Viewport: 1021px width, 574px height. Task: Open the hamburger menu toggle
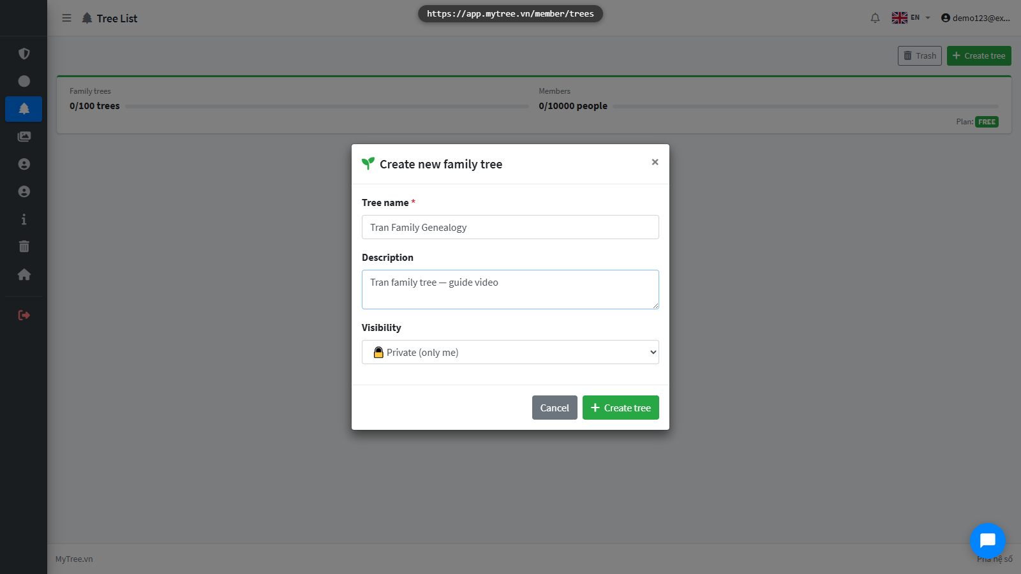pyautogui.click(x=66, y=18)
